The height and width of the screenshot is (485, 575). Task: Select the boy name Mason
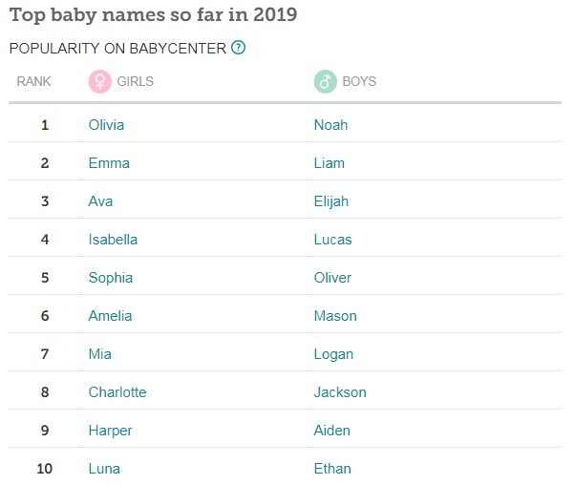[335, 316]
